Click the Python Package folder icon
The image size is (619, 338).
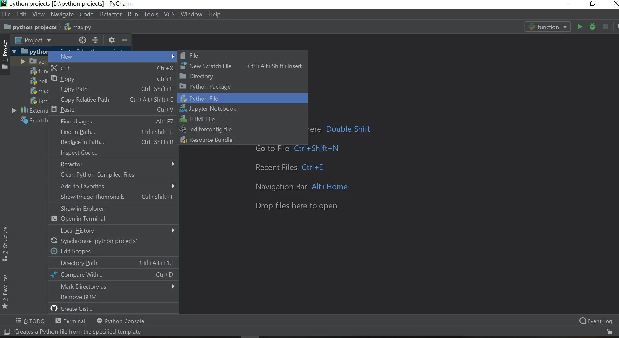[x=183, y=86]
